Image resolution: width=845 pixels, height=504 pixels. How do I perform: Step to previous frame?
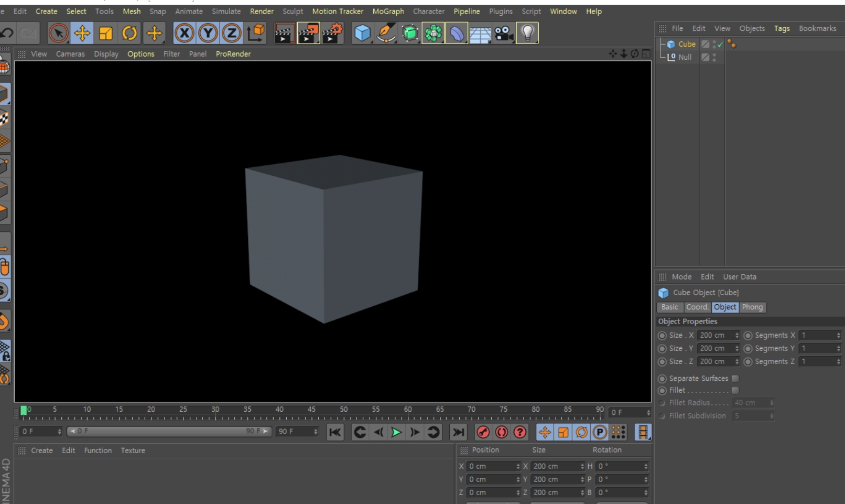pyautogui.click(x=378, y=432)
